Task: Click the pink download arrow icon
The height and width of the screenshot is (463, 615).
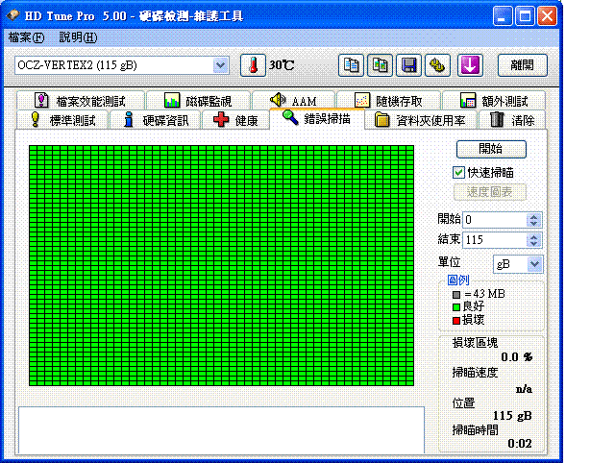Action: point(470,65)
